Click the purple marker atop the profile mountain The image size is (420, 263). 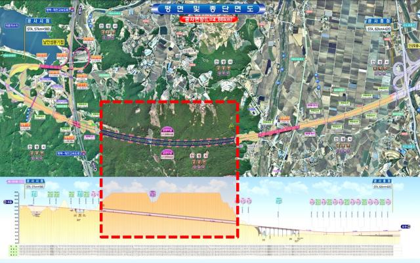pos(153,194)
